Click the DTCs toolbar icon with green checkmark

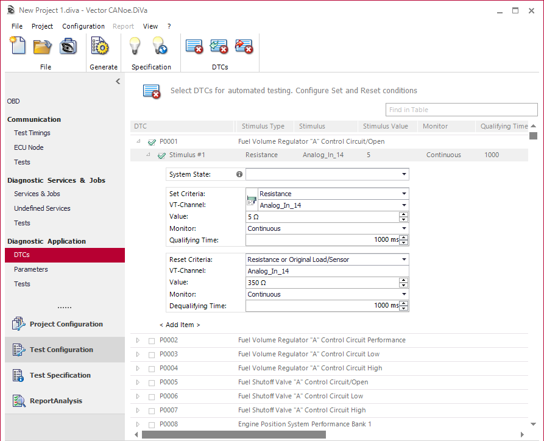(x=219, y=46)
